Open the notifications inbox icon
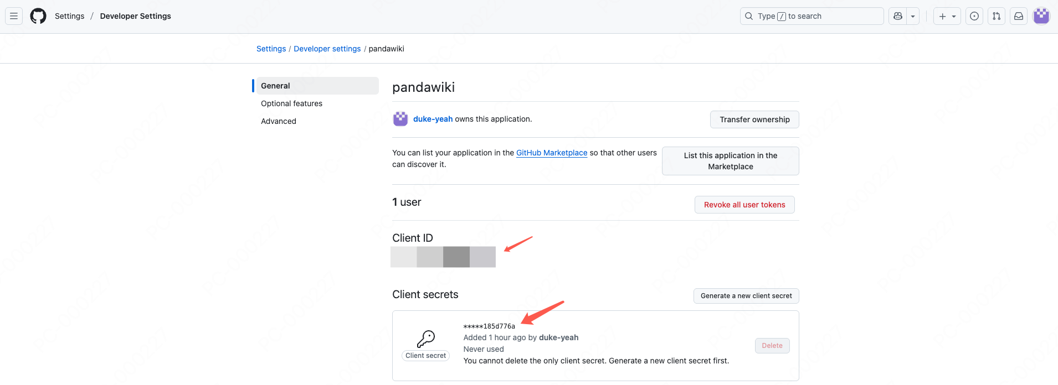This screenshot has height=385, width=1058. [x=1019, y=16]
